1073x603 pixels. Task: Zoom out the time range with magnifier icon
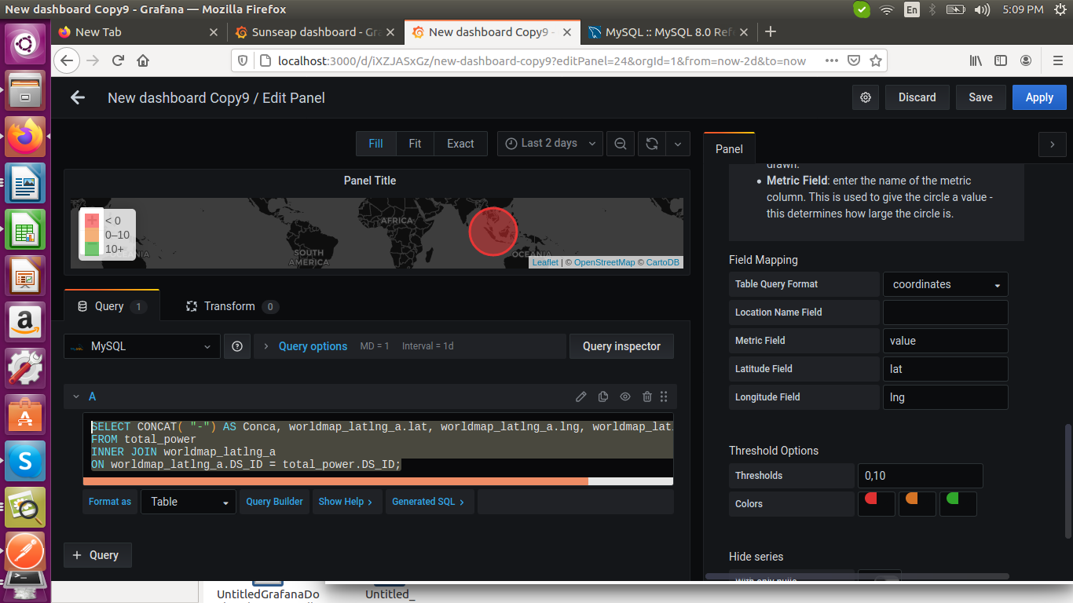(620, 143)
